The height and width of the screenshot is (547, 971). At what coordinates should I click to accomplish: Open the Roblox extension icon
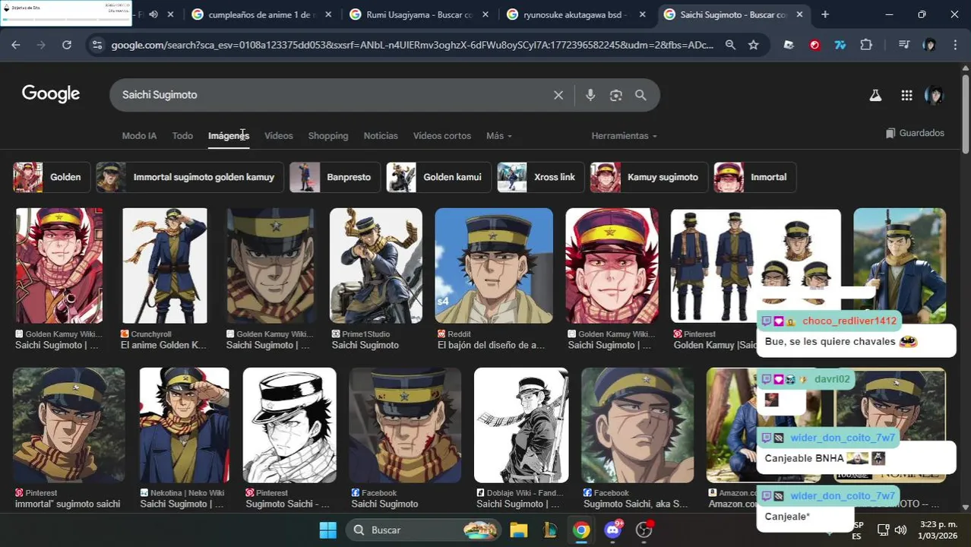(x=789, y=45)
